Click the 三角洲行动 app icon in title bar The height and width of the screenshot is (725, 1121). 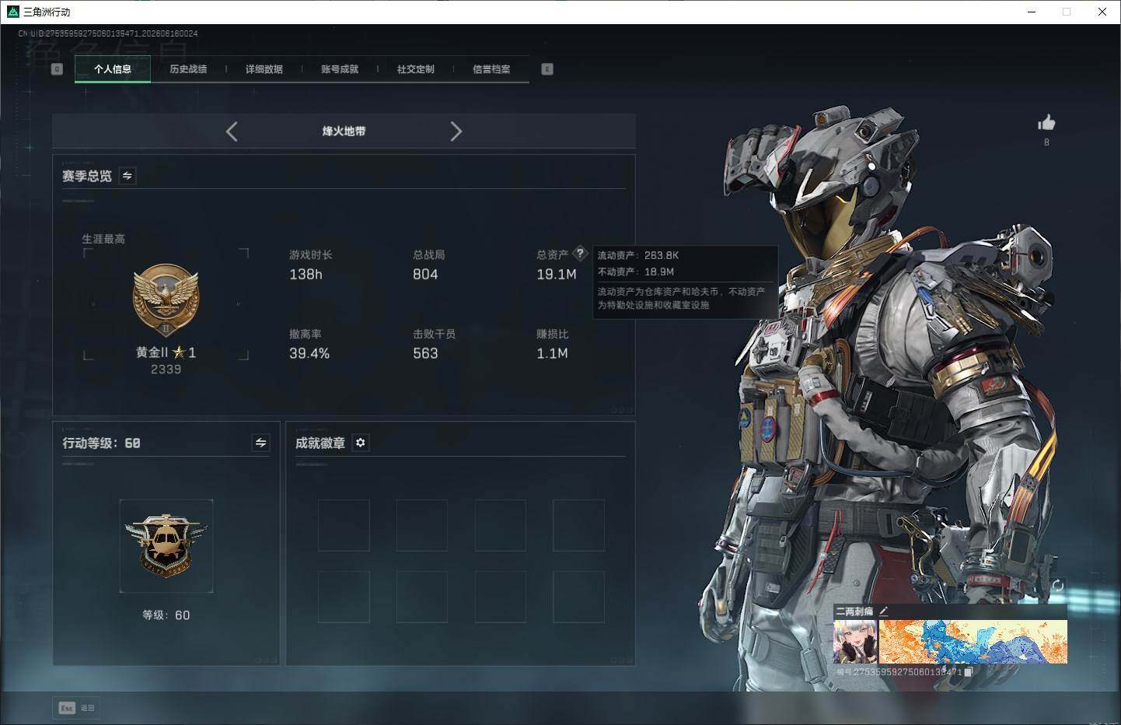pyautogui.click(x=12, y=12)
